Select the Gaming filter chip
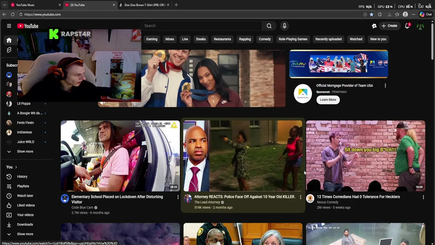435x245 pixels. (x=152, y=39)
